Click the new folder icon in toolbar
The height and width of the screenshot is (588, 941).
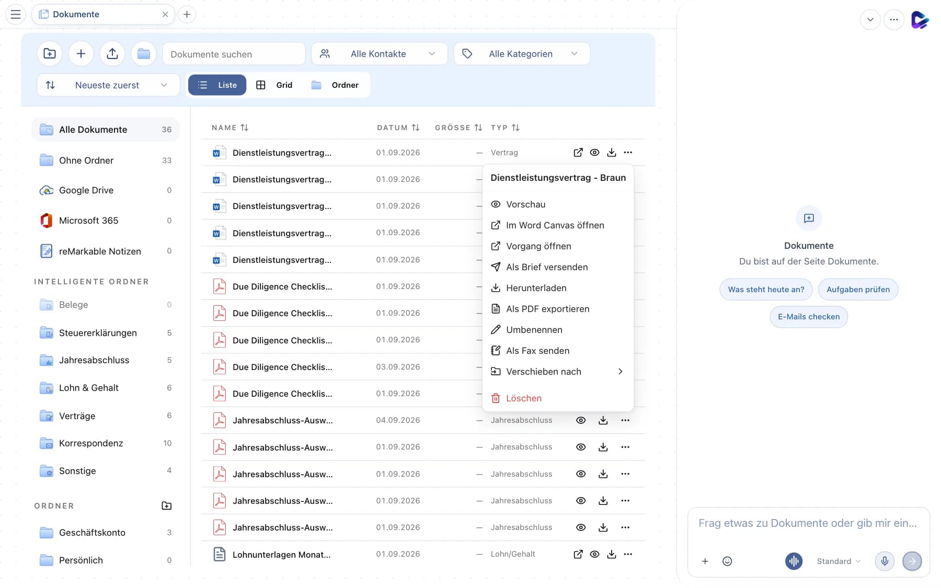tap(50, 54)
